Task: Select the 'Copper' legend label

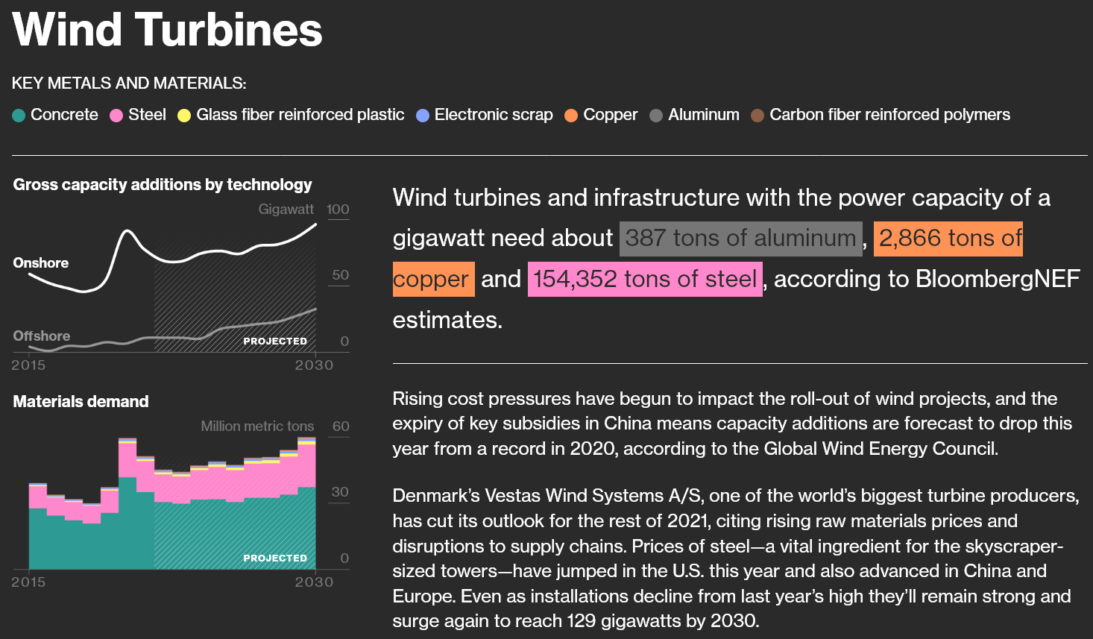Action: click(x=611, y=115)
